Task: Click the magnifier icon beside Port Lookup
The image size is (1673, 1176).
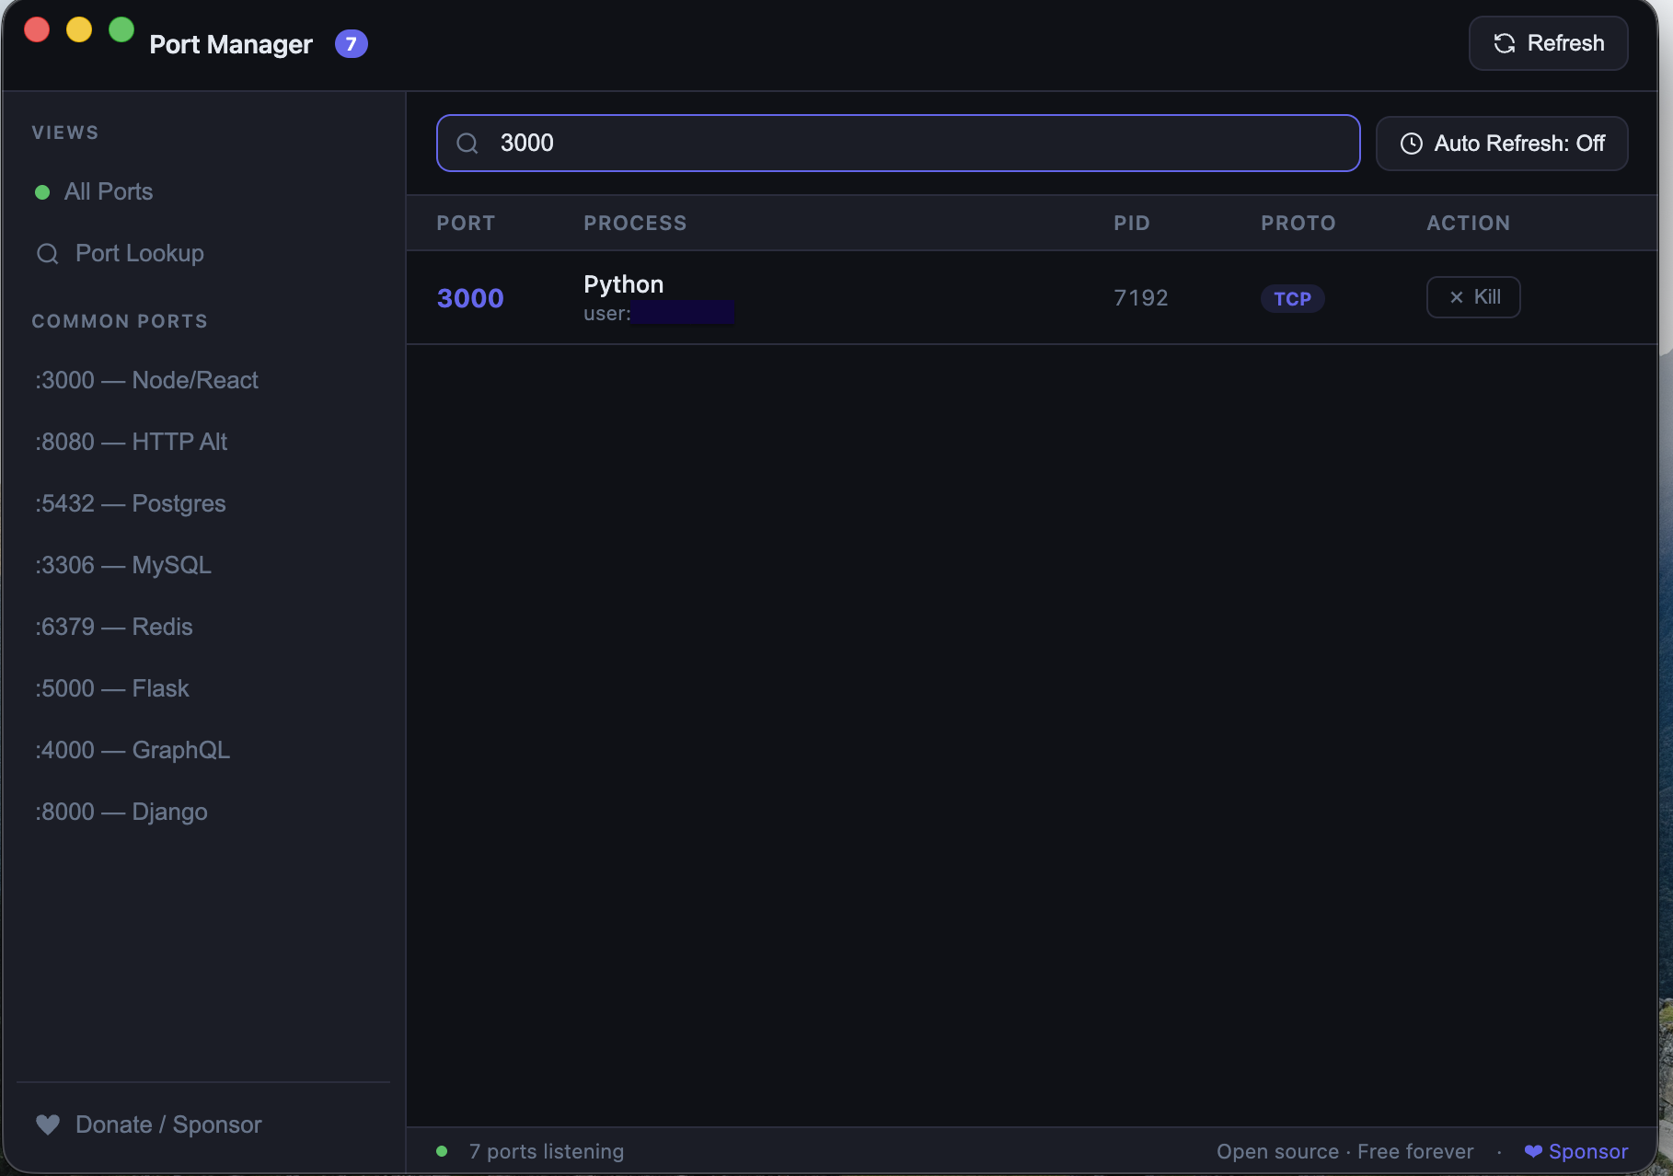Action: pyautogui.click(x=47, y=253)
